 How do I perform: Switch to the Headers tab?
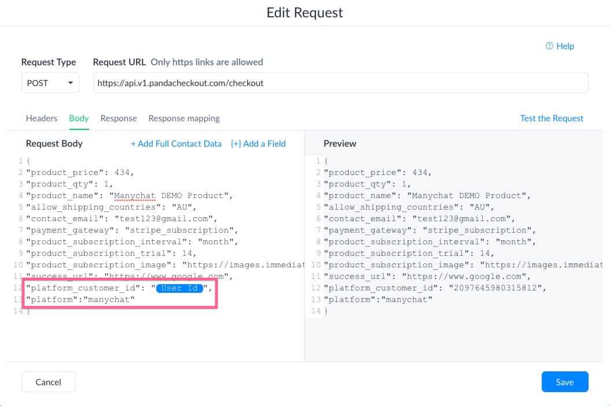point(42,118)
